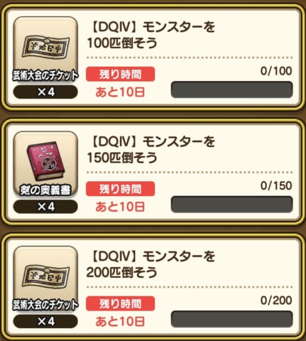Select the ×4 badge under the sword book
Image resolution: width=306 pixels, height=341 pixels.
45,207
